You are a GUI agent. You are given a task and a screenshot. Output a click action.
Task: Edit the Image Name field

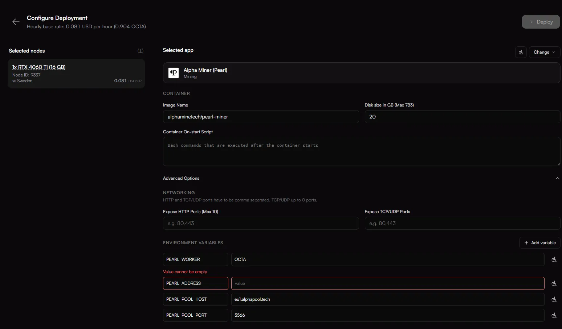click(261, 117)
